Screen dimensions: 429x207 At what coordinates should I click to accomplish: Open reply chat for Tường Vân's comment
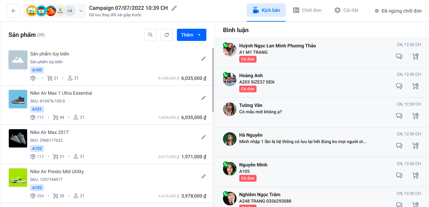coord(399,116)
